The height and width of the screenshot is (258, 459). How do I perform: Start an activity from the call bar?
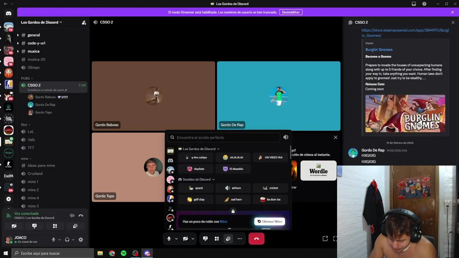[x=217, y=239]
